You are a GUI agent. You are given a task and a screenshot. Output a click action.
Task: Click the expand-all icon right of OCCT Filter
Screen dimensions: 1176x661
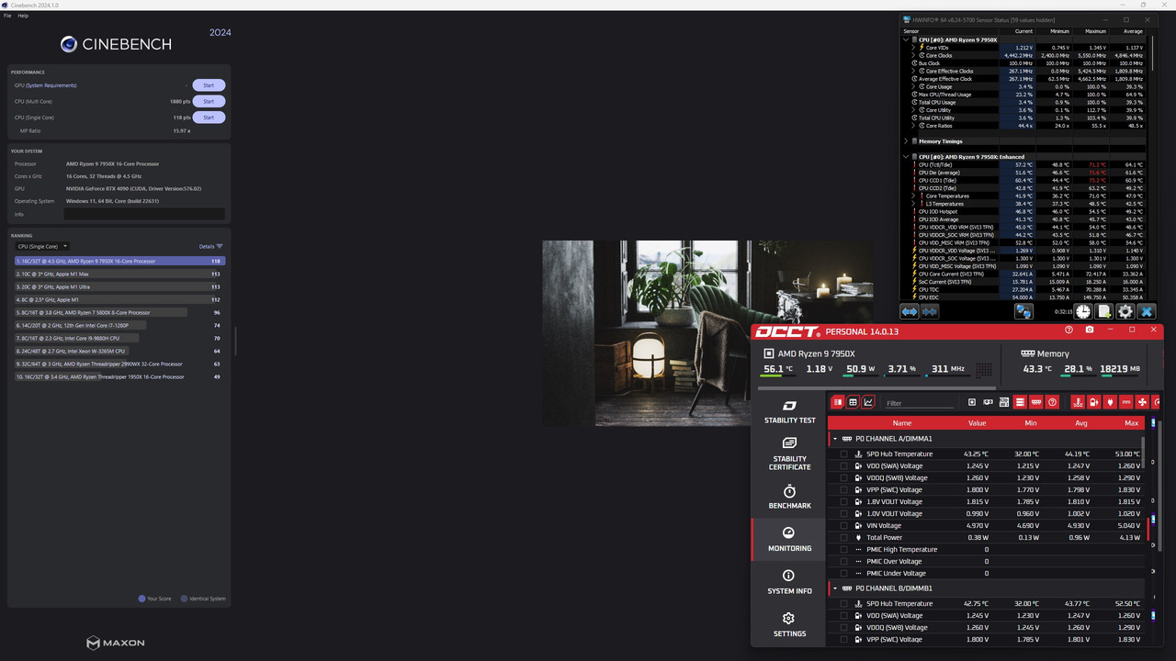tap(972, 402)
